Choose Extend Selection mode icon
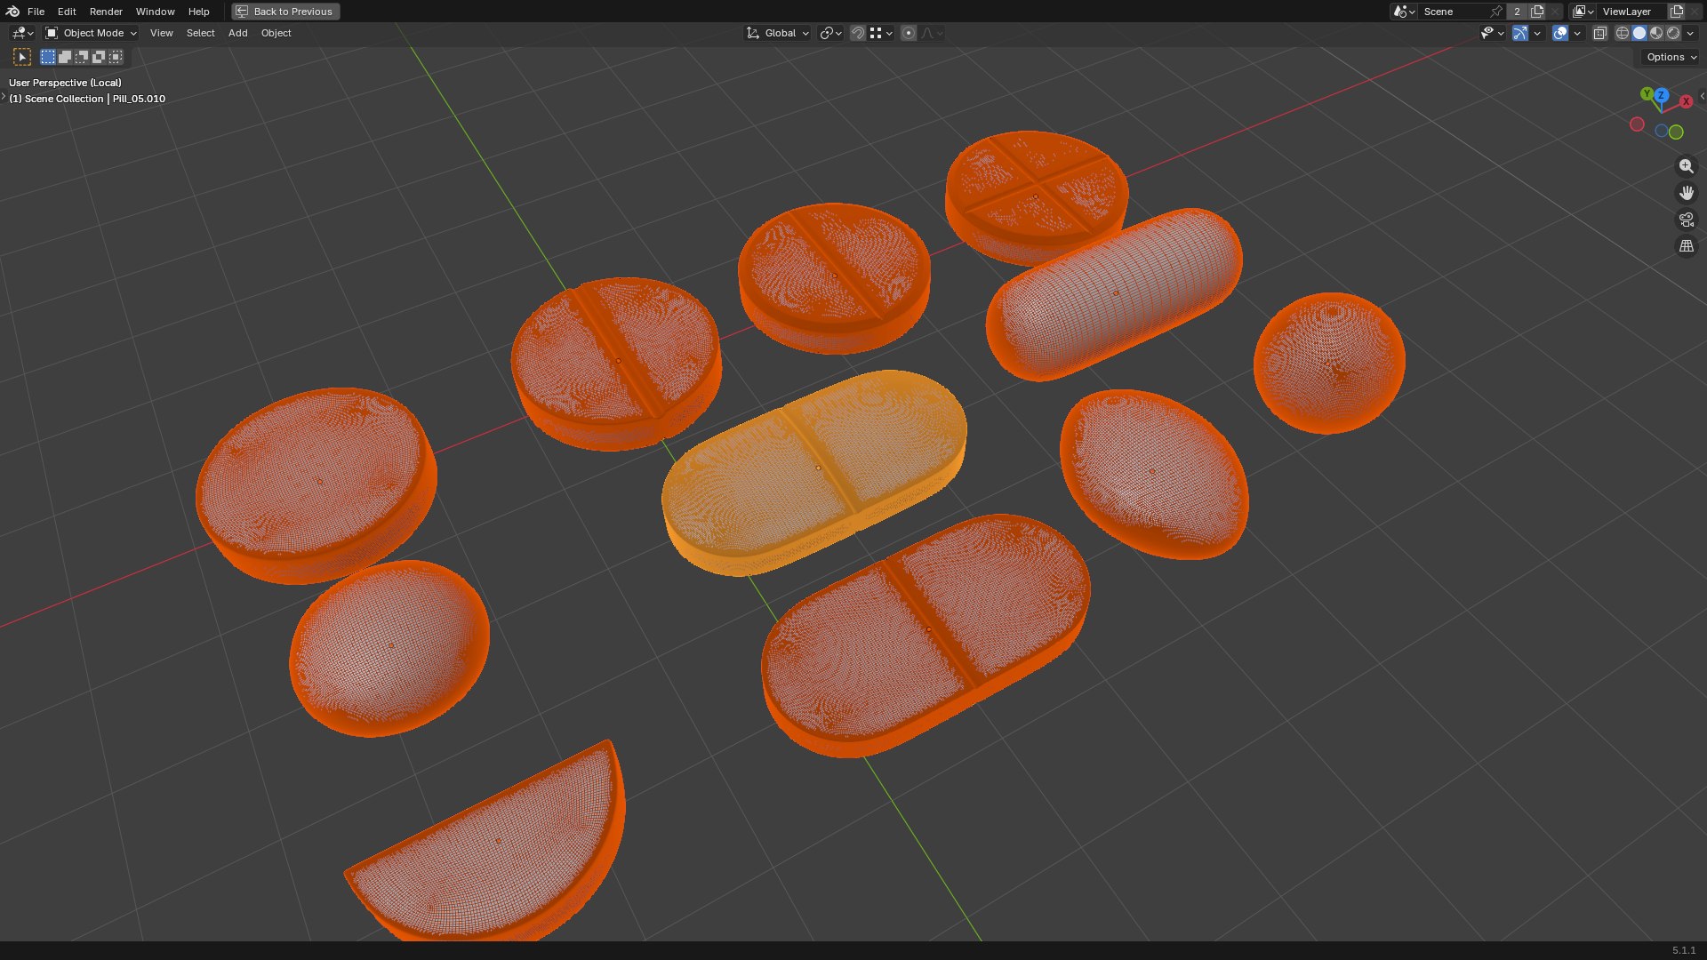This screenshot has width=1707, height=960. click(65, 57)
